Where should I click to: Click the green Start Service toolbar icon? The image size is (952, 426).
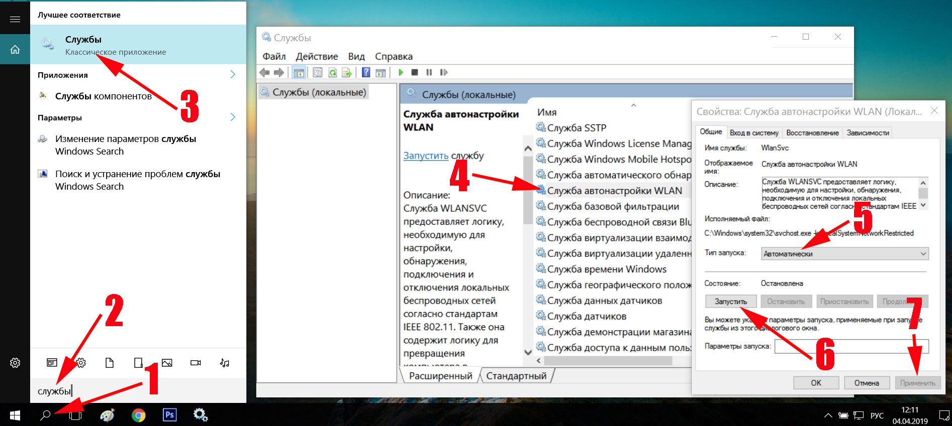[x=401, y=72]
